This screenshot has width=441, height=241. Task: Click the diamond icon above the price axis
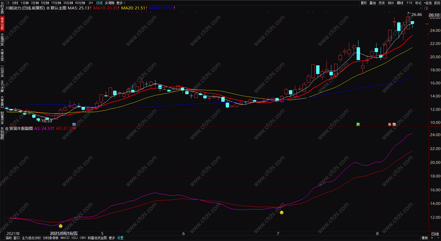tap(421, 8)
